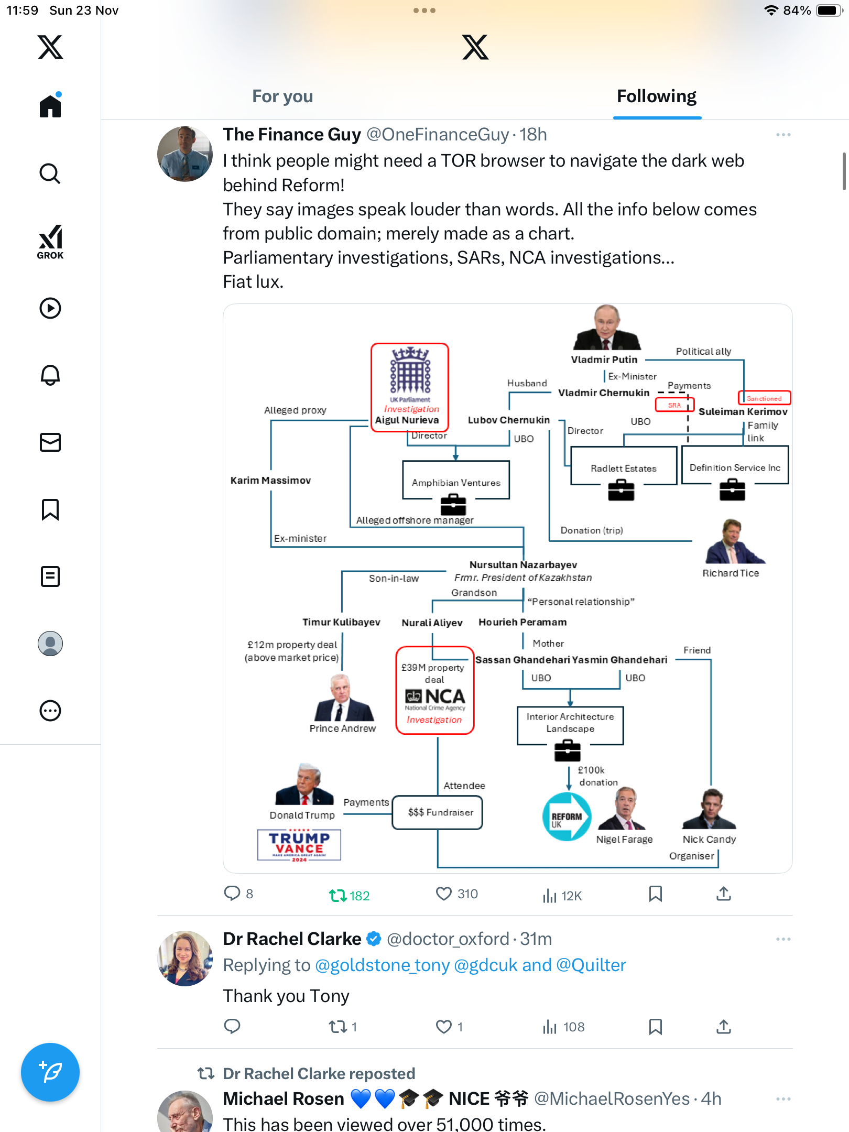Undo repost on The Finance Guy's post
The width and height of the screenshot is (849, 1132).
(338, 895)
